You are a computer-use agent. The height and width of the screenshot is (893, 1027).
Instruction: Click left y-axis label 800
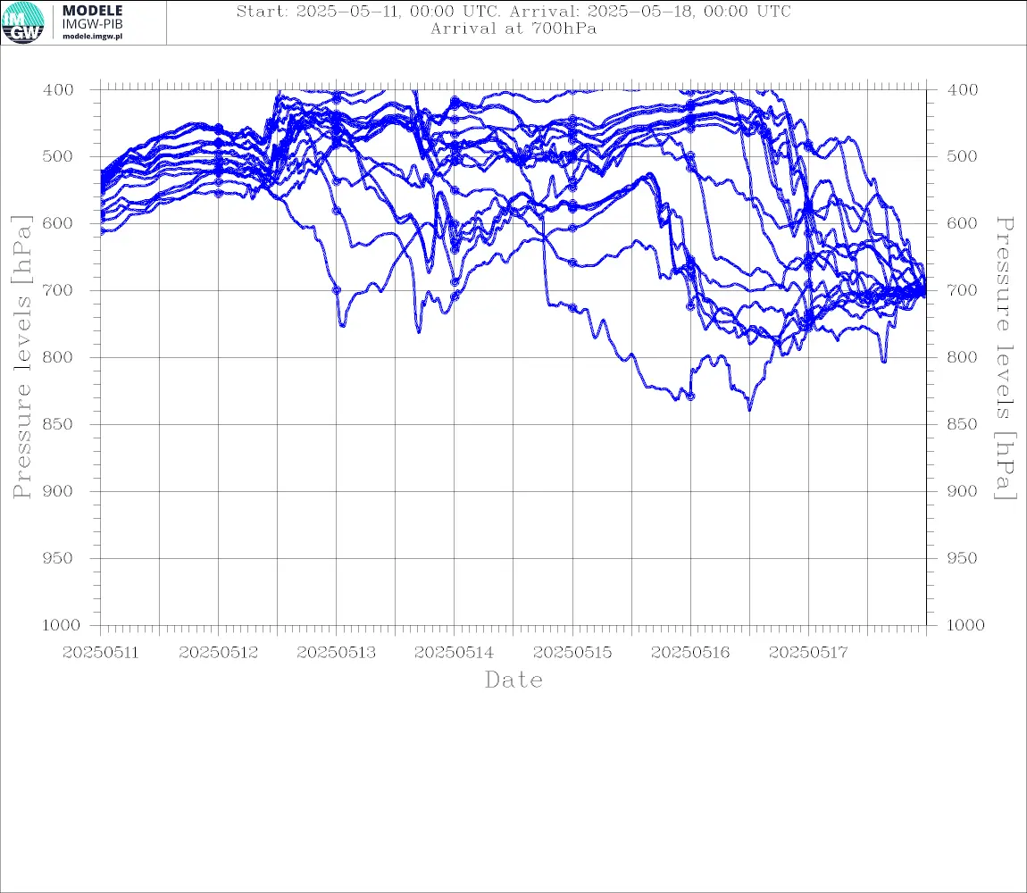[x=58, y=357]
